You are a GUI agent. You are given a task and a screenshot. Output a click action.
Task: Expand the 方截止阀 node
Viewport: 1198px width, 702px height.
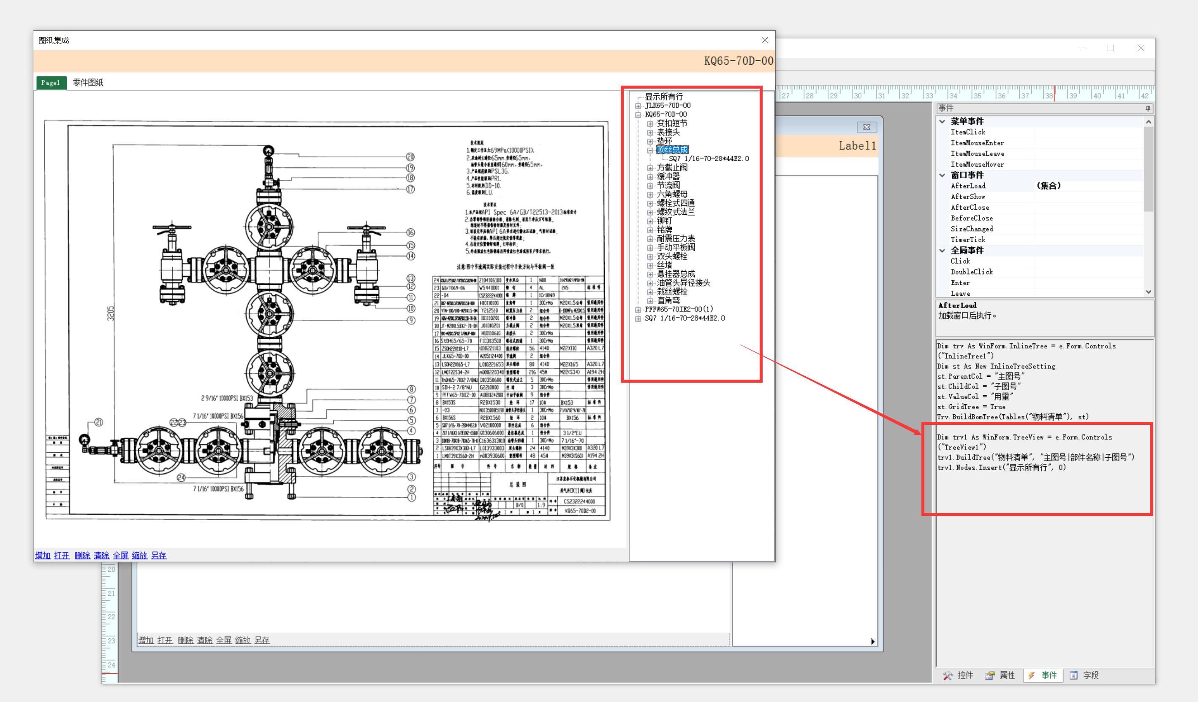coord(650,167)
